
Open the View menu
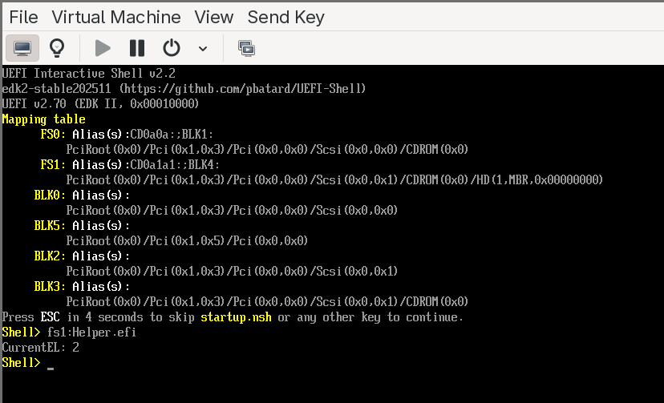pos(213,17)
